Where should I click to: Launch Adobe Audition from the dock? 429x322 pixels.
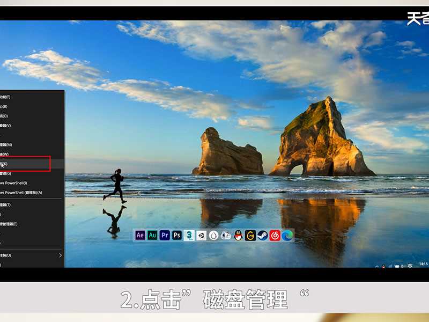152,235
